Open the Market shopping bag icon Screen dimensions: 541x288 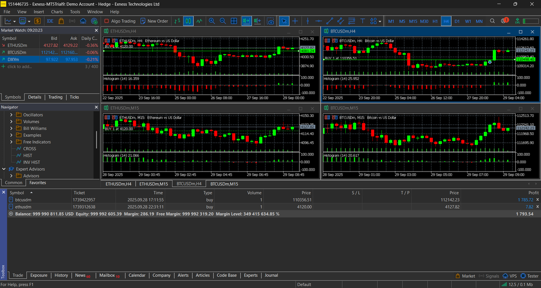[x=61, y=21]
